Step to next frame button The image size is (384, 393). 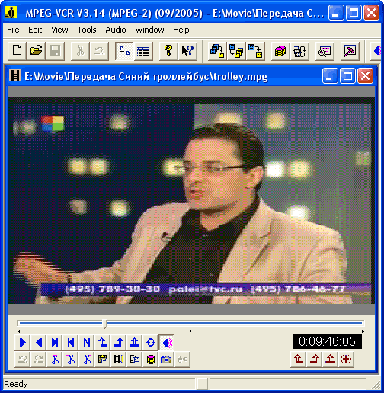[54, 343]
